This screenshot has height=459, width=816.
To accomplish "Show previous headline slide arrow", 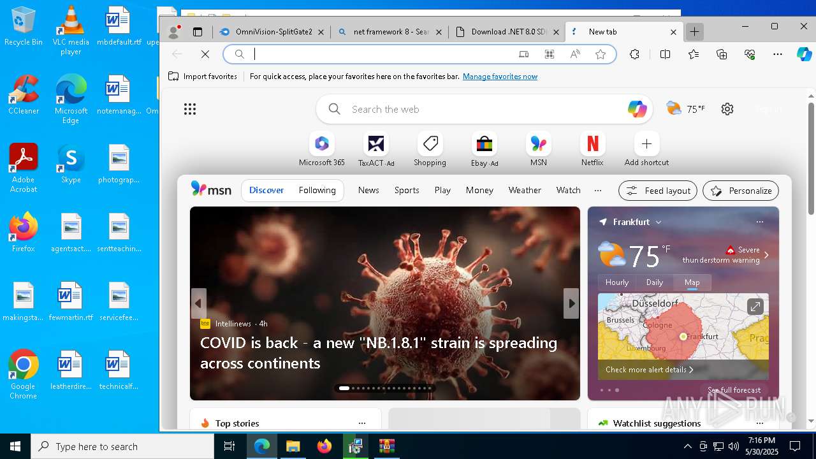I will [198, 303].
